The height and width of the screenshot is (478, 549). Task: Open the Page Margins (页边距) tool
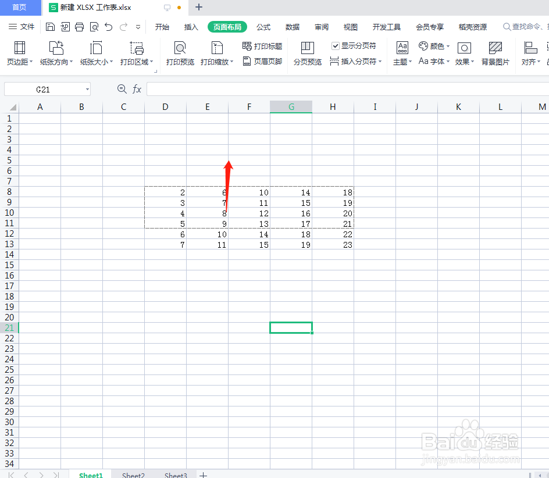[x=20, y=53]
